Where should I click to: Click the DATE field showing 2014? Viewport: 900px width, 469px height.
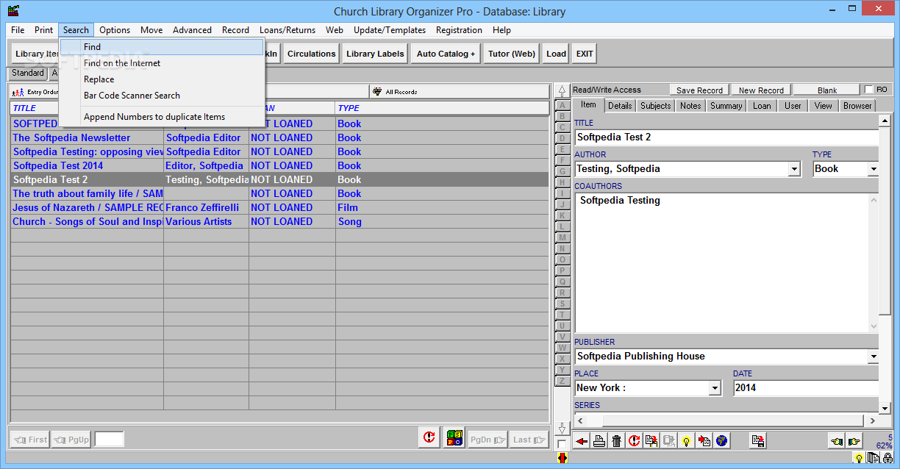tap(806, 388)
